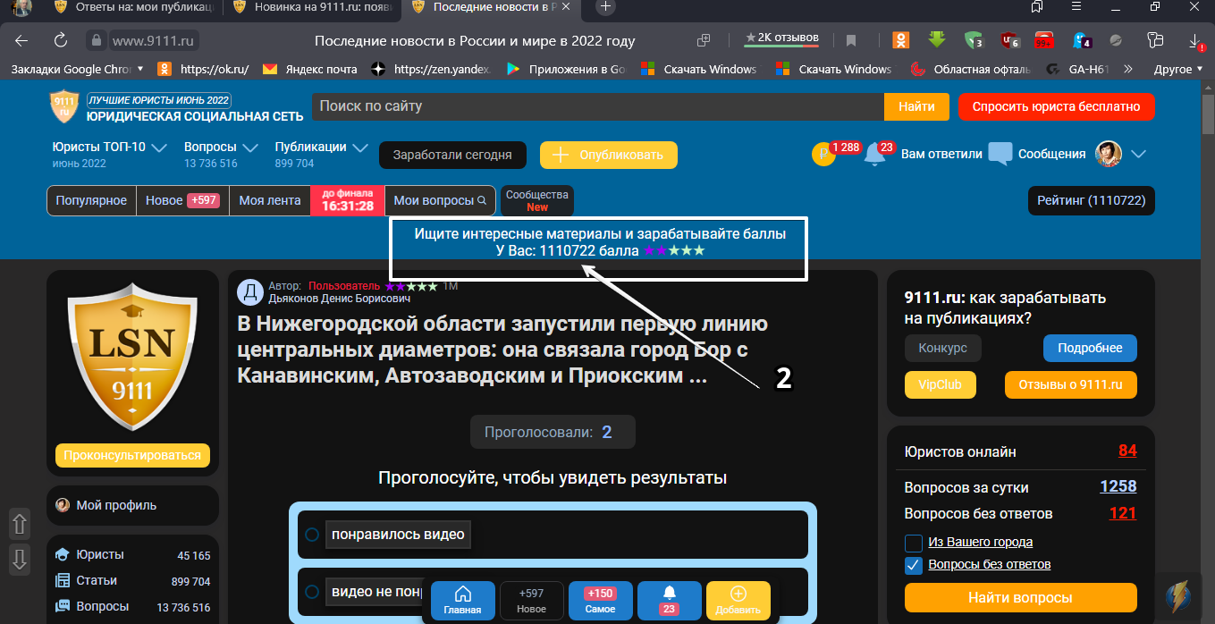Click the notification bell icon with 23 badge
1215x624 pixels.
pyautogui.click(x=875, y=155)
